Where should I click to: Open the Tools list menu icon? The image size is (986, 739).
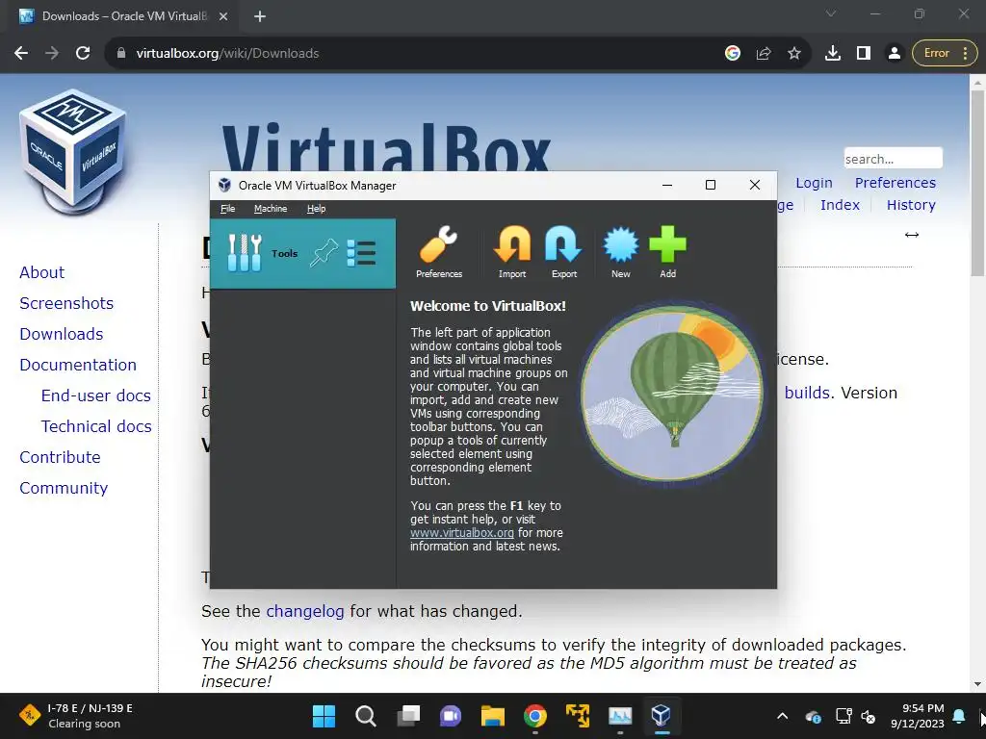362,253
